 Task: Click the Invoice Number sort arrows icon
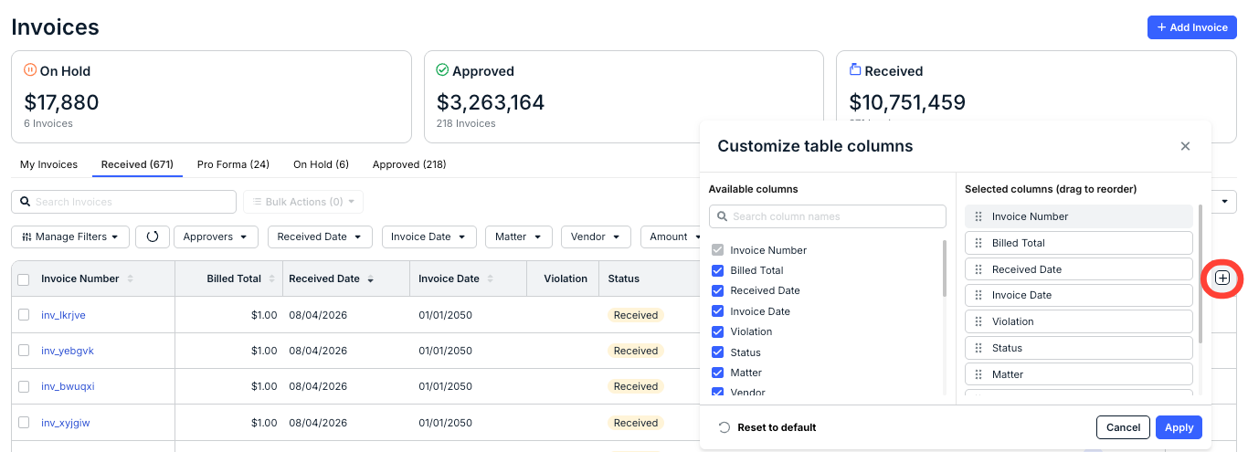coord(131,279)
